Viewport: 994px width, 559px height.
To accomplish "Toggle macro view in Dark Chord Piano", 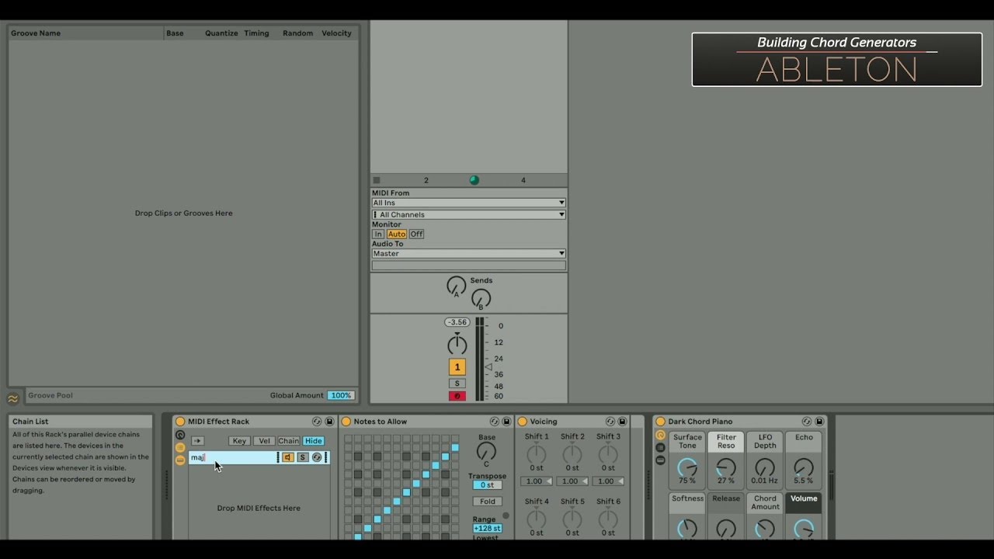I will click(x=661, y=436).
